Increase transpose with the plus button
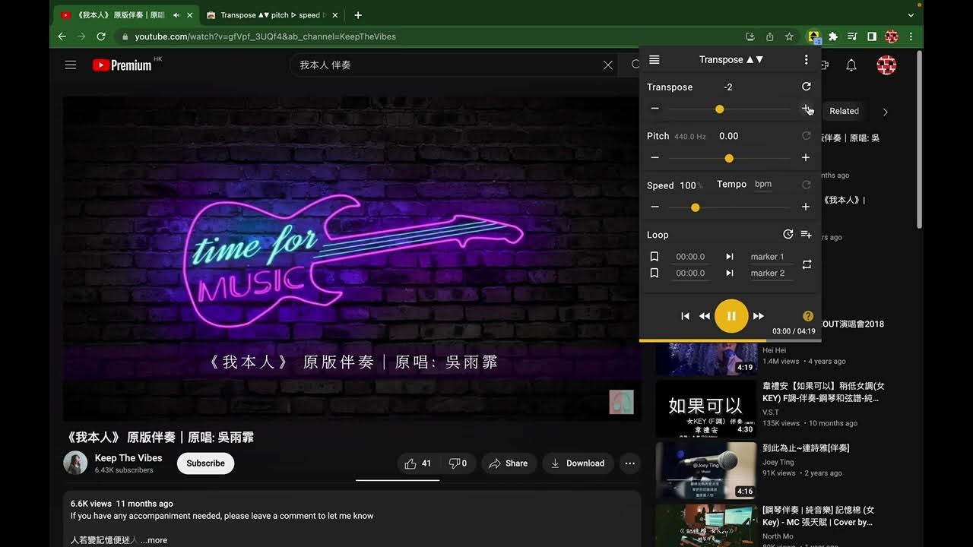 pyautogui.click(x=806, y=109)
